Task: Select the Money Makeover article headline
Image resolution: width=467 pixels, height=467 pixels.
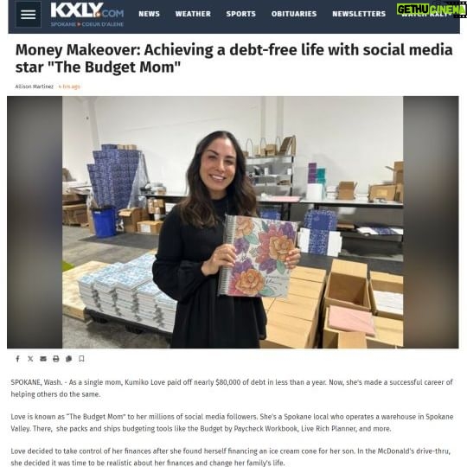Action: coord(233,59)
